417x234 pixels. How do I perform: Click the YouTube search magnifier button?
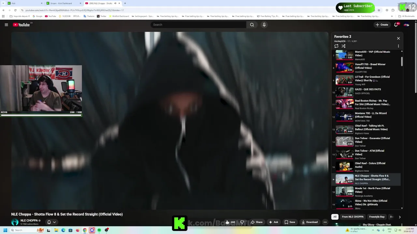pos(252,25)
